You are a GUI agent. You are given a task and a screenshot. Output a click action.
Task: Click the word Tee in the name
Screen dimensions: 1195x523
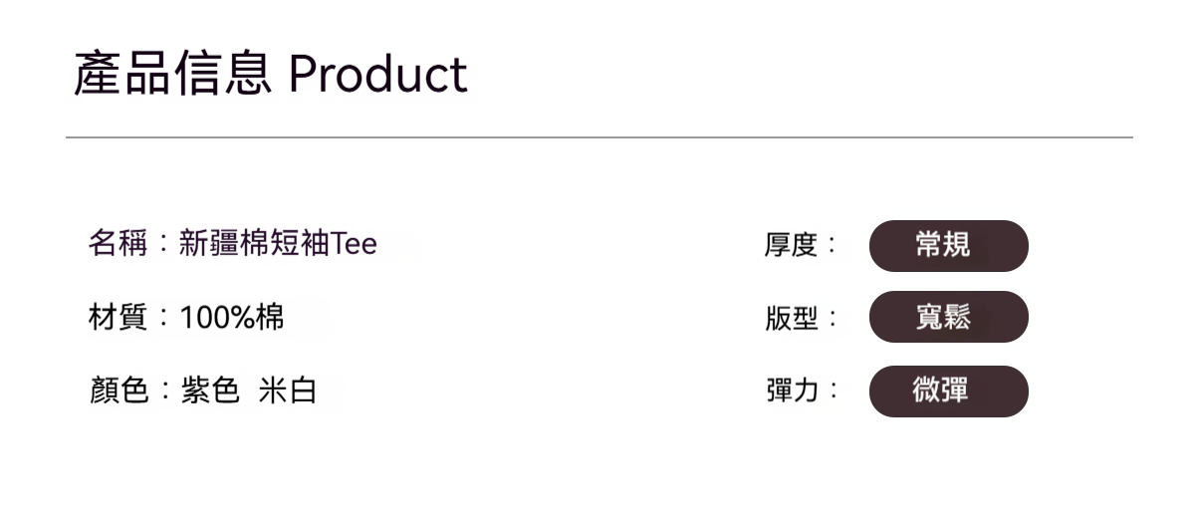coord(354,244)
